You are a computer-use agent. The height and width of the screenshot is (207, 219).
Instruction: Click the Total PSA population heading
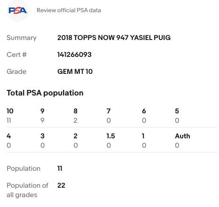click(x=45, y=93)
